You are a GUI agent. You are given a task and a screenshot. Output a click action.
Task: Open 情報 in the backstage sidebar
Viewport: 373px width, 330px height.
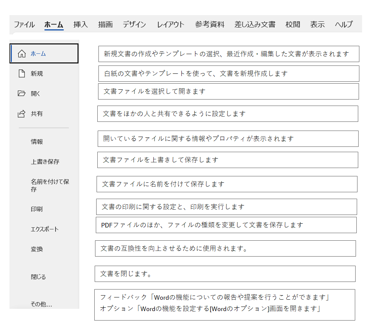click(x=37, y=142)
